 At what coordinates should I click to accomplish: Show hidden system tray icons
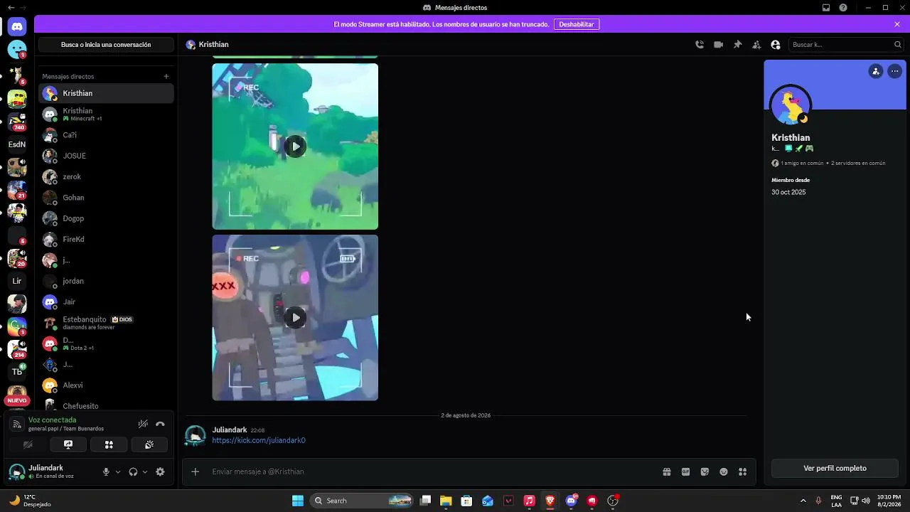click(803, 501)
